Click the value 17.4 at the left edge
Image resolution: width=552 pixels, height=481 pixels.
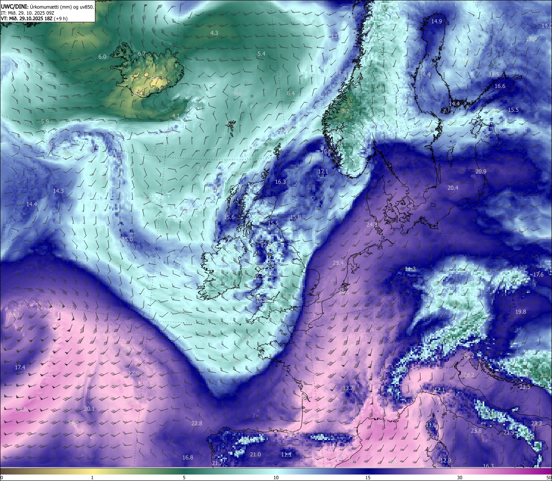tap(20, 368)
